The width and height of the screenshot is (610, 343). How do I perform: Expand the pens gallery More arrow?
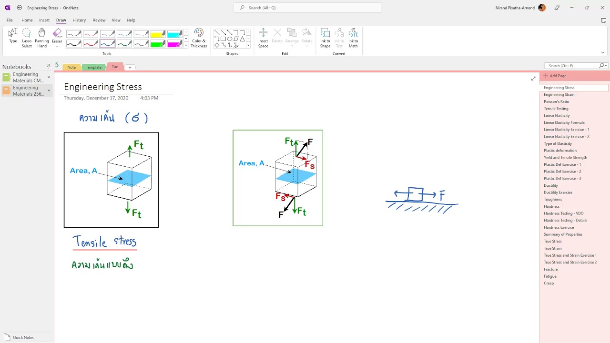[x=186, y=45]
